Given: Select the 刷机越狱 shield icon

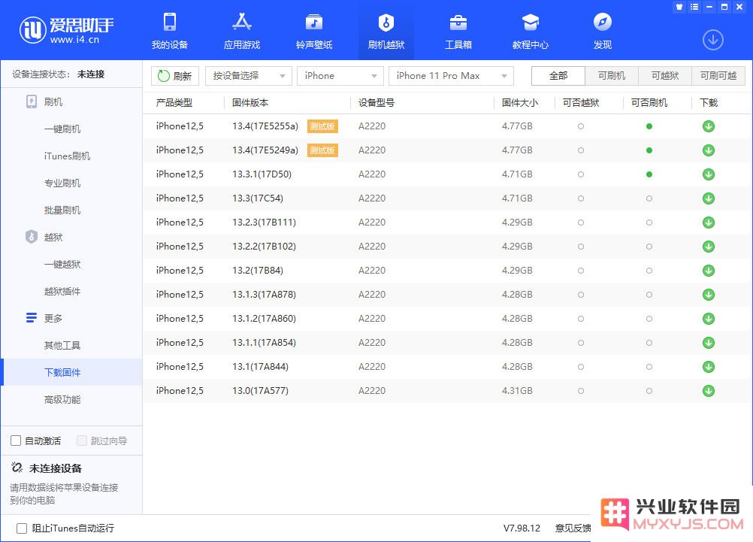Looking at the screenshot, I should click(x=386, y=22).
